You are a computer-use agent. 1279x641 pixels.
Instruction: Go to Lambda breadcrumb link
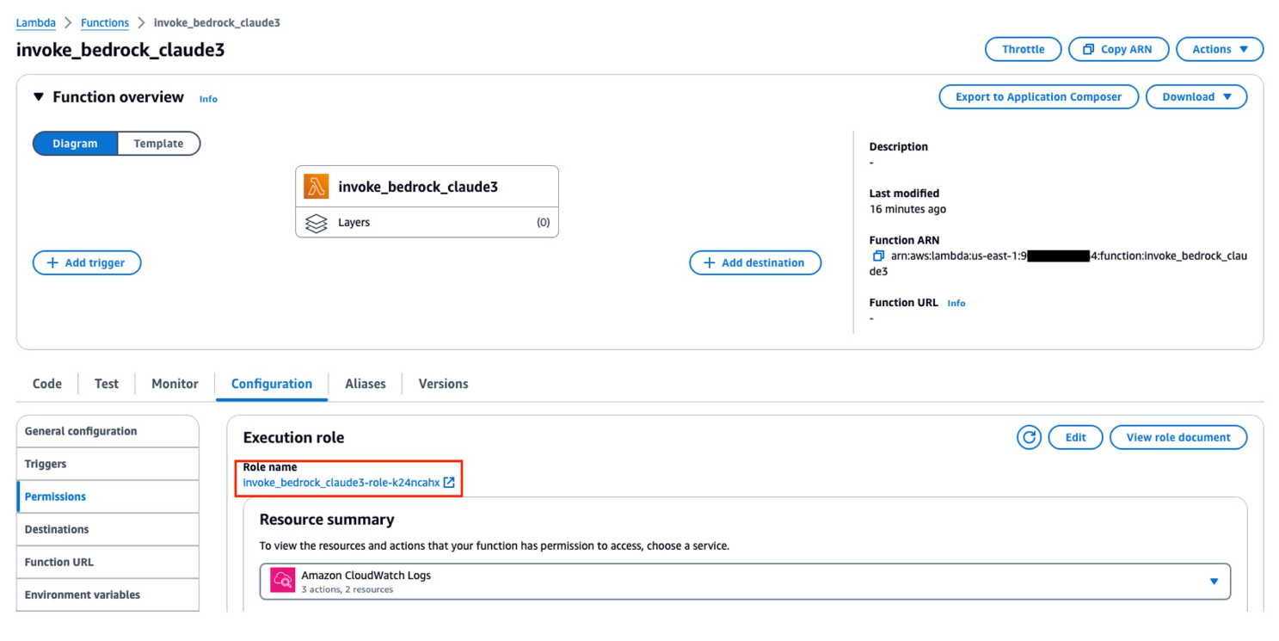(36, 22)
